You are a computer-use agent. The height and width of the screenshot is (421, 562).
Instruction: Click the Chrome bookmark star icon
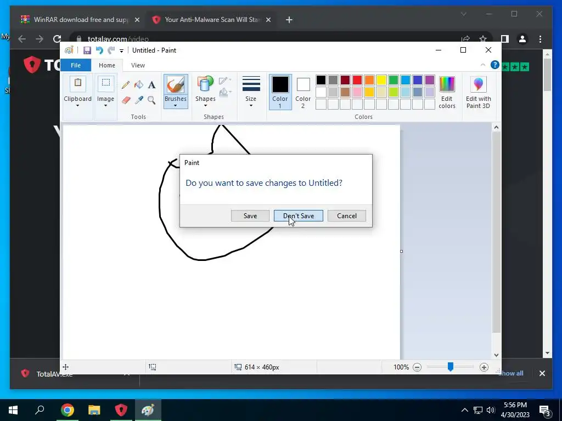point(483,39)
